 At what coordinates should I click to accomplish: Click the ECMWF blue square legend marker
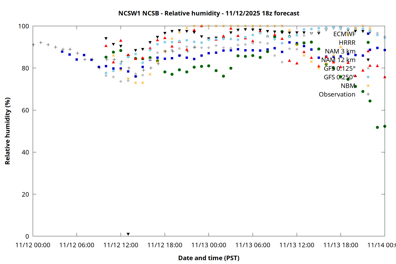click(368, 34)
